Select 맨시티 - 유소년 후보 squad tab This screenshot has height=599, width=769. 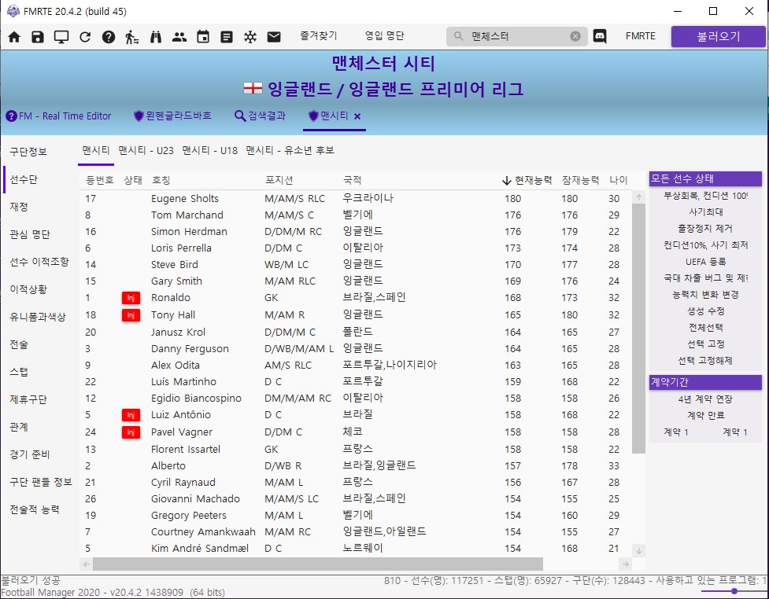tap(290, 150)
